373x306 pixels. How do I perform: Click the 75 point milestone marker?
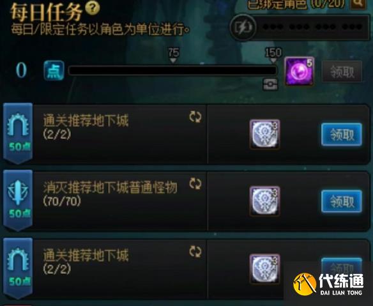click(174, 55)
